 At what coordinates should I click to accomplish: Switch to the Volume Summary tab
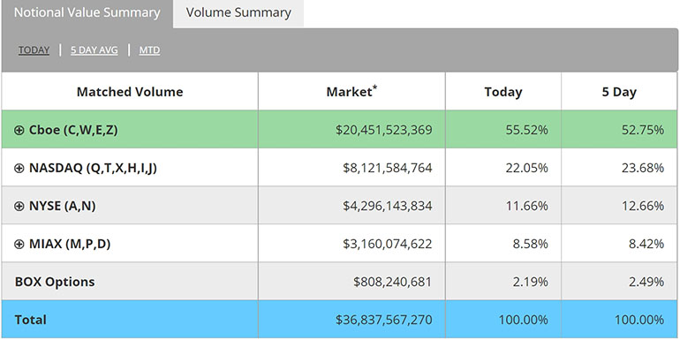[238, 13]
